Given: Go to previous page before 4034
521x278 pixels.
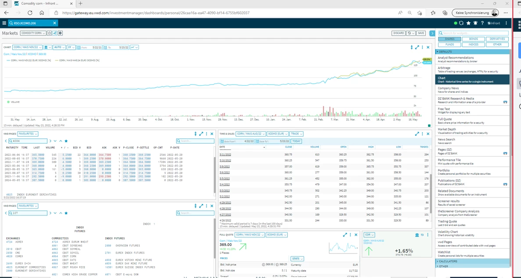Looking at the screenshot, I should tap(6, 141).
